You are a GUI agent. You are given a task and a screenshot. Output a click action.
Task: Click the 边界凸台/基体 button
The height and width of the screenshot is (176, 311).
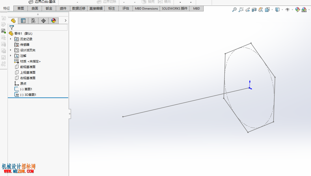point(42,2)
